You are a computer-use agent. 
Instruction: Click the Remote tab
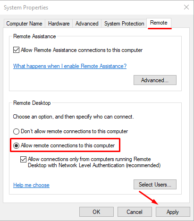159,23
